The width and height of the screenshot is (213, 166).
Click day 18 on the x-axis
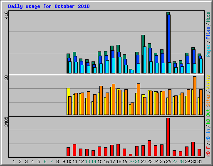[119, 161]
